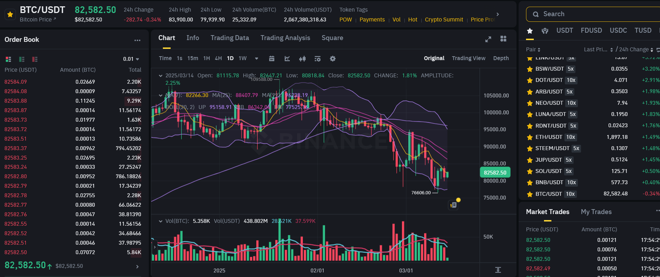660x277 pixels.
Task: Unfavorite RDNT/USDT star
Action: pyautogui.click(x=530, y=126)
